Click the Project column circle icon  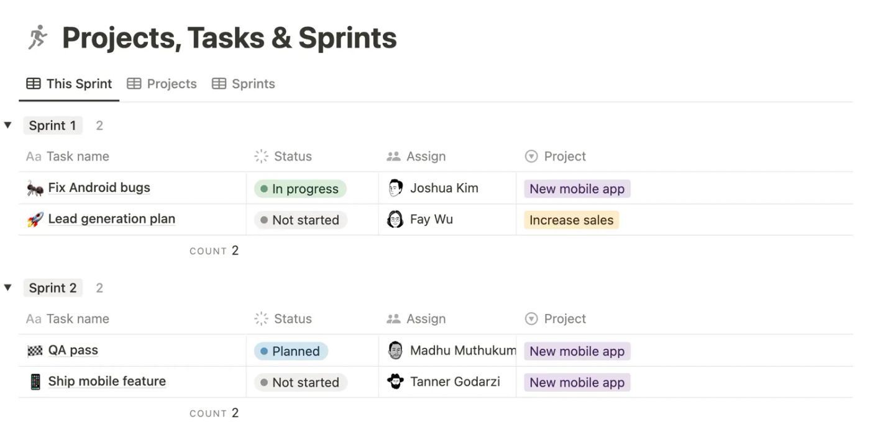click(531, 156)
